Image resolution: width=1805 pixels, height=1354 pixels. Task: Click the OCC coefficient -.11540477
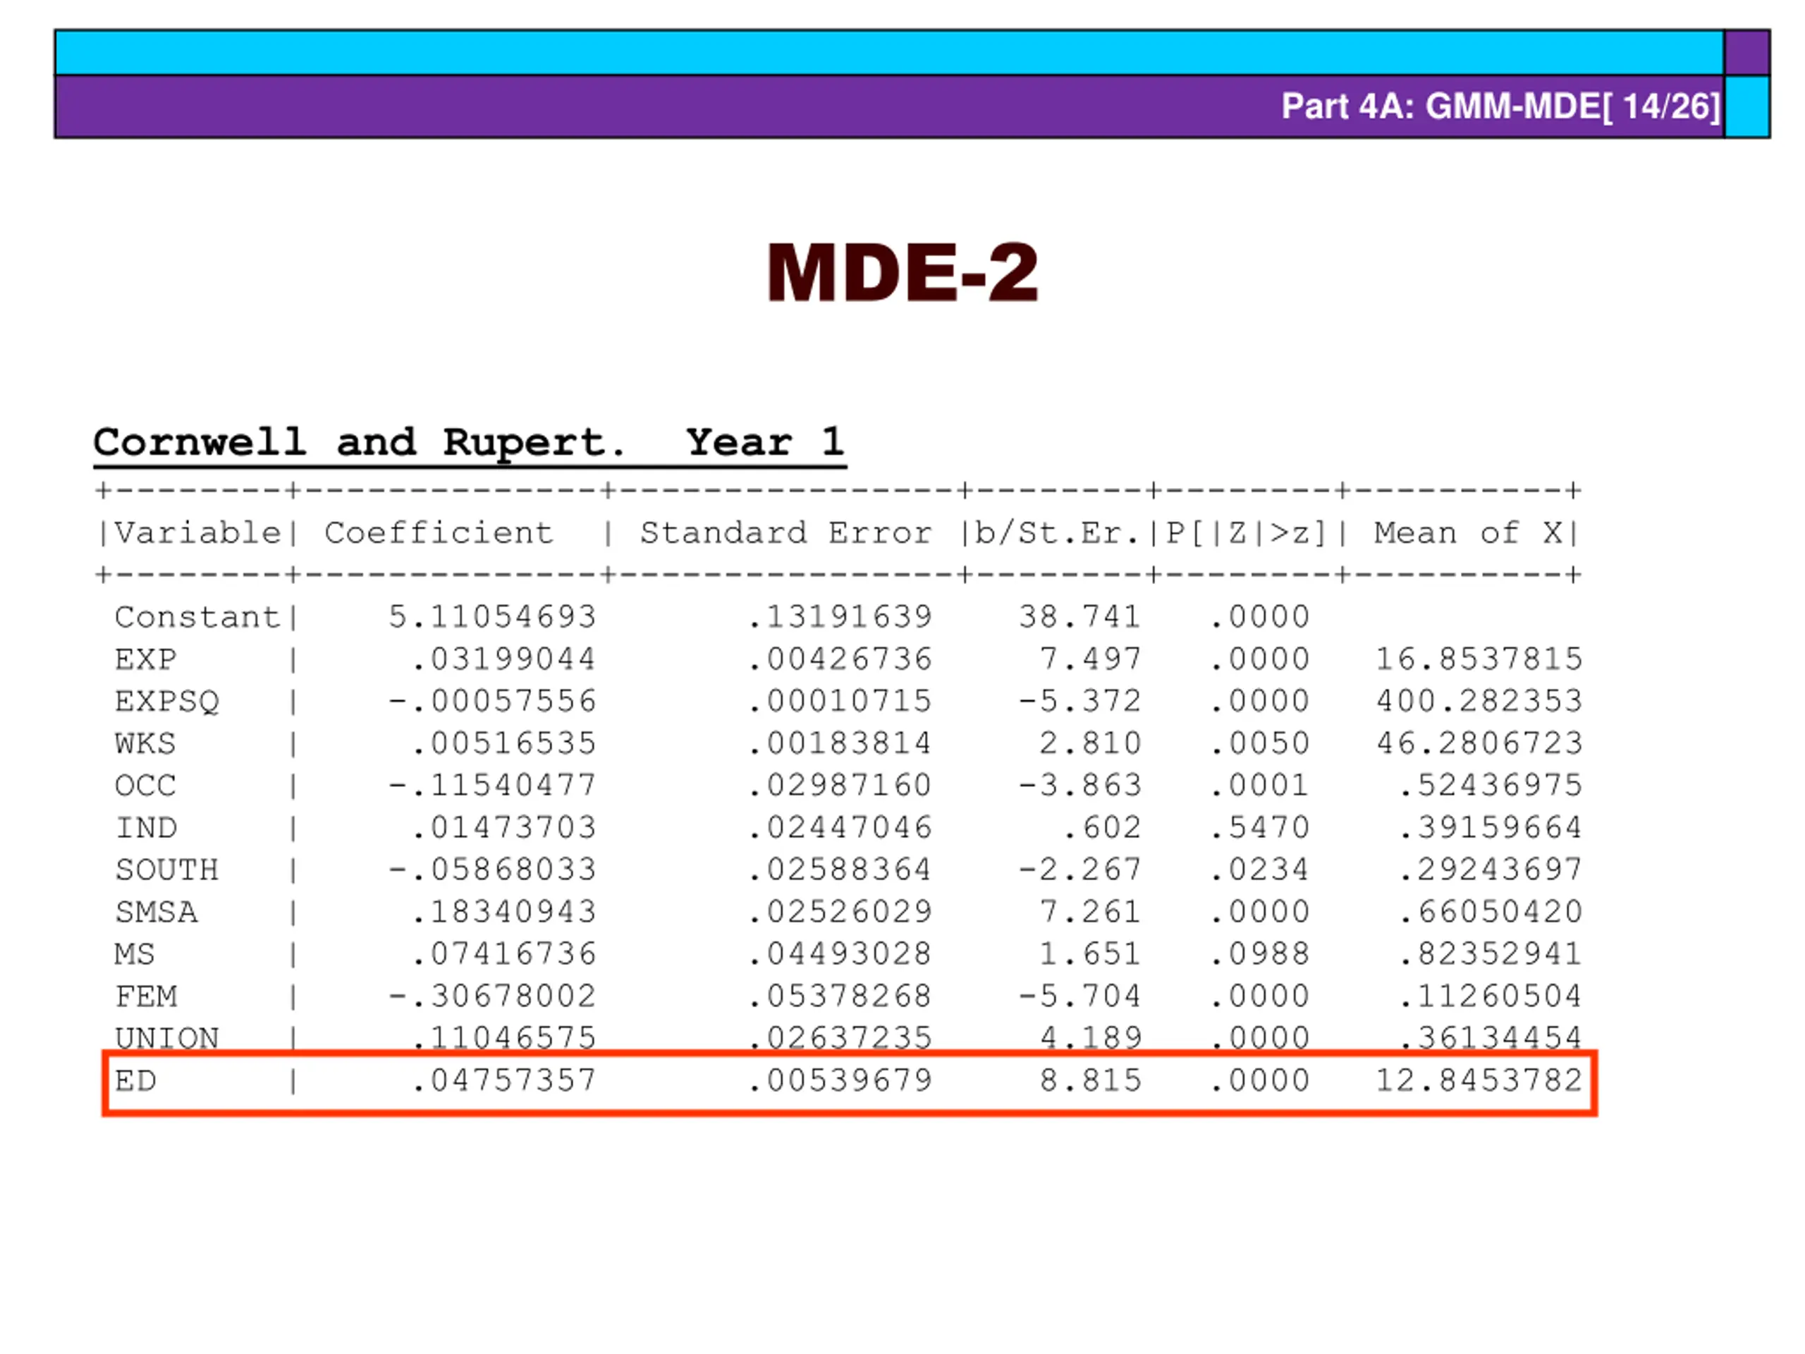pos(492,786)
